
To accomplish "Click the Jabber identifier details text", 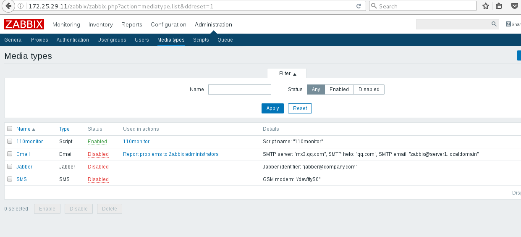I will click(x=310, y=167).
